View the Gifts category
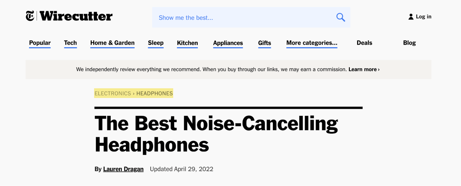Image resolution: width=461 pixels, height=186 pixels. click(264, 43)
